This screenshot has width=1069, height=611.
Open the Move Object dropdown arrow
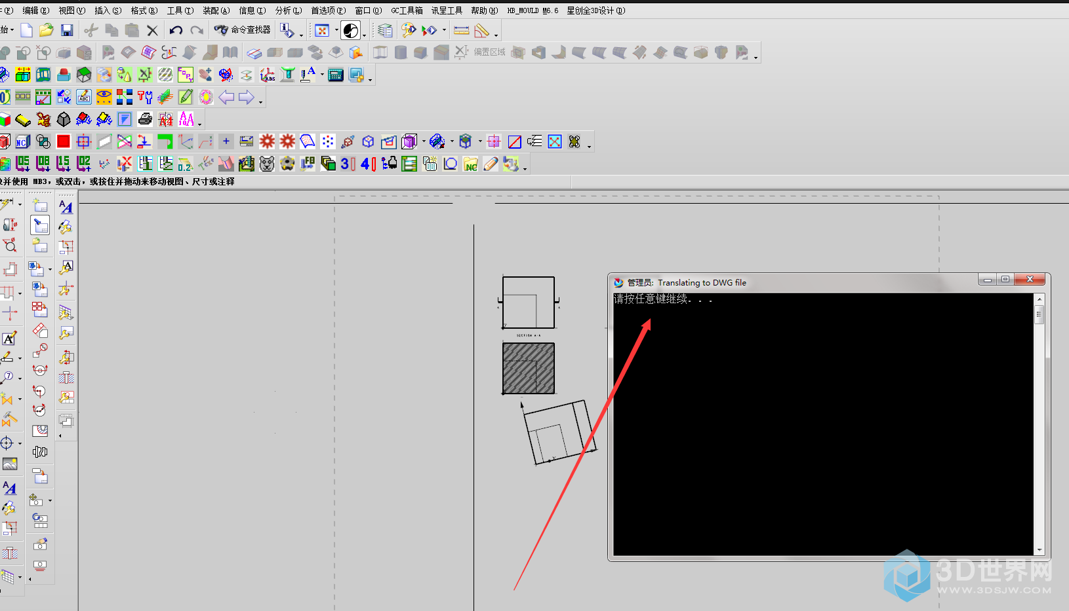pyautogui.click(x=444, y=30)
